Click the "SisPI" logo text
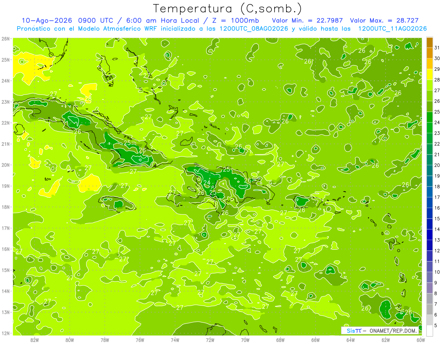Viewport: 447px width, 345px height. pos(354,330)
